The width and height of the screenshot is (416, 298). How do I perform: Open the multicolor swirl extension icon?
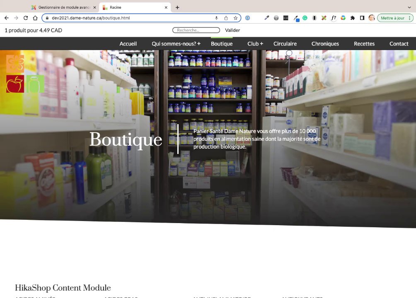point(343,18)
